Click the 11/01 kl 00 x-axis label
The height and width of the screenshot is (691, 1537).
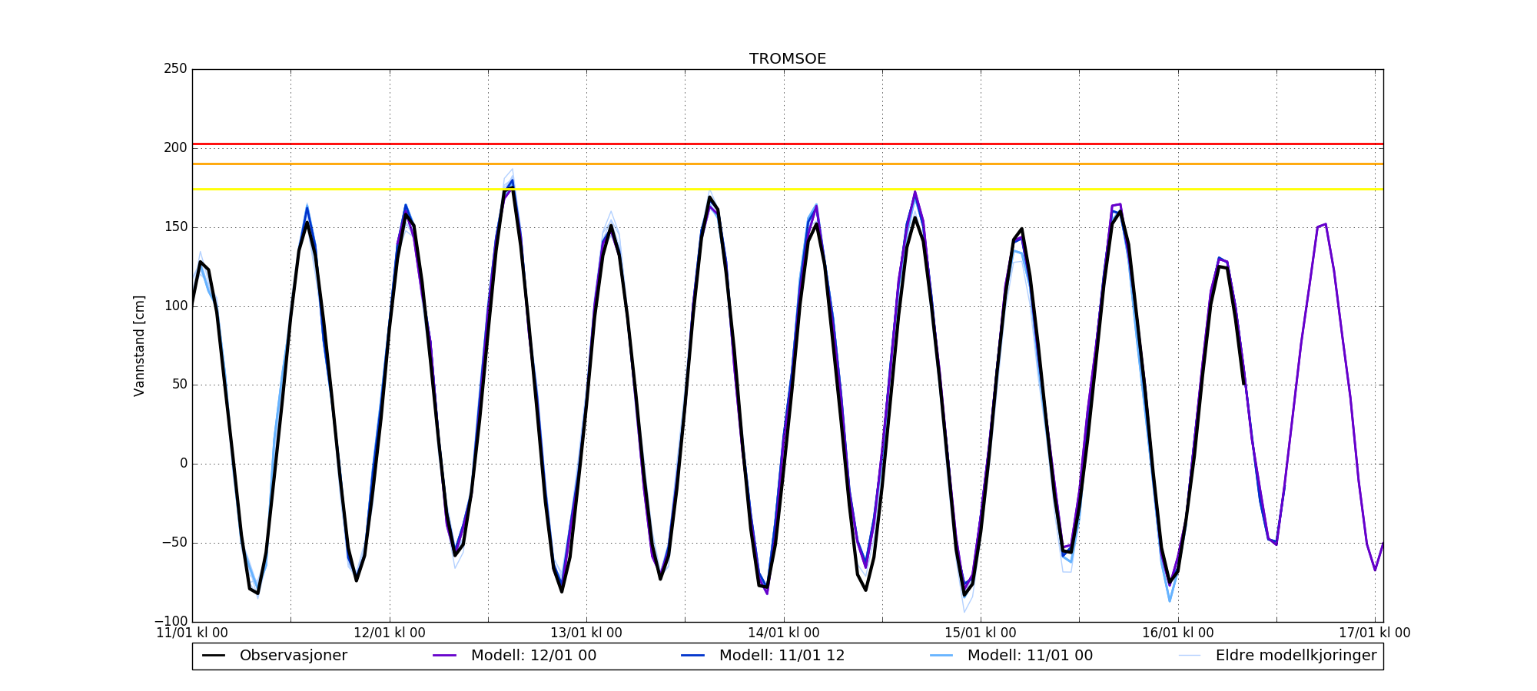point(192,633)
